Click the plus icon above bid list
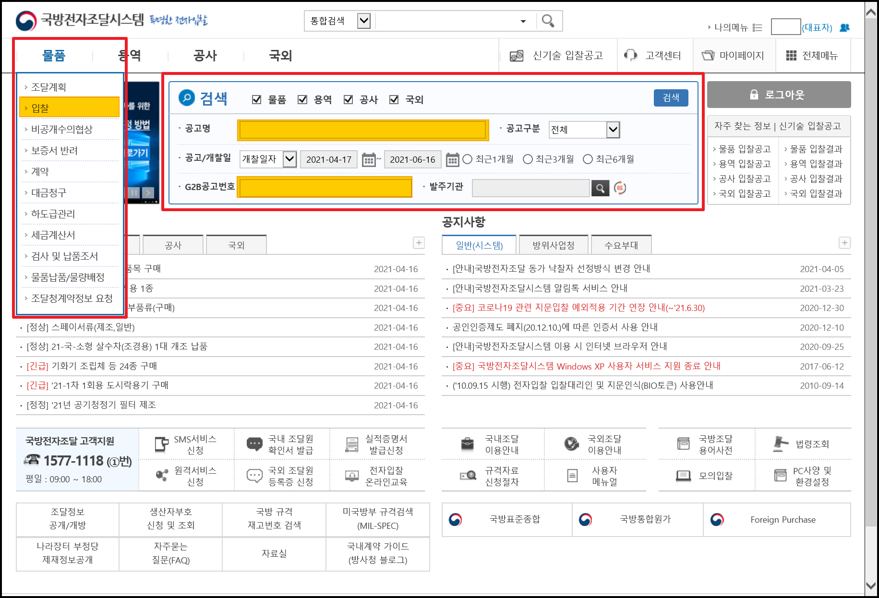Screen dimensions: 879x598 click(x=419, y=243)
